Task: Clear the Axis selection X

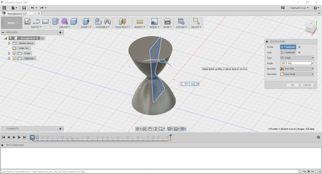Action: [299, 53]
